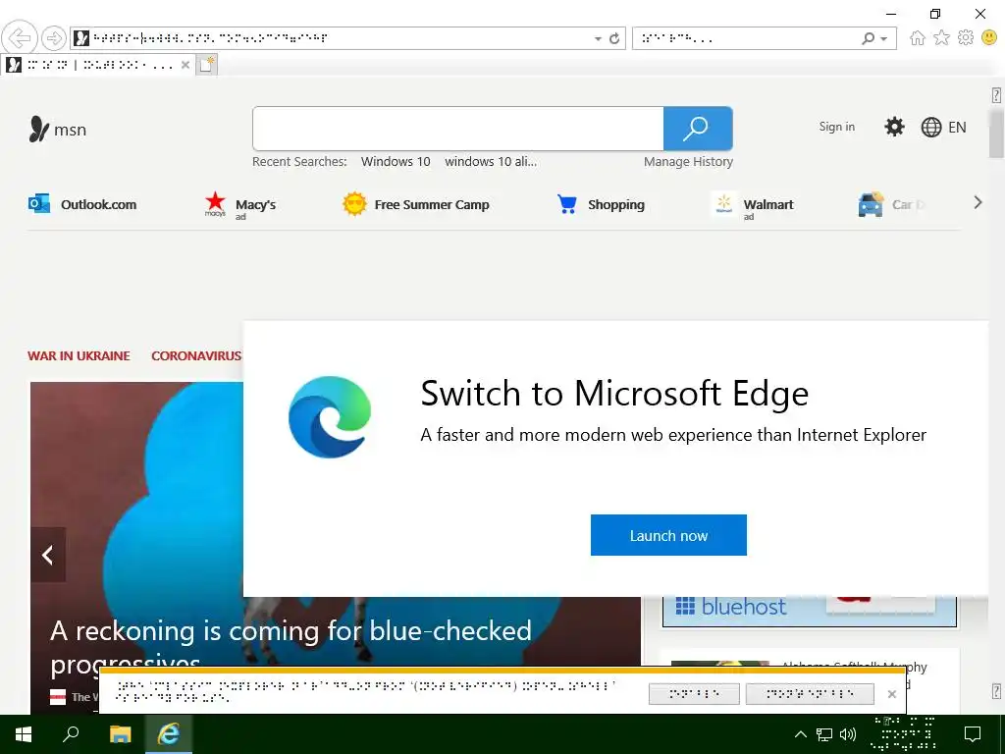Click the smiley feedback icon
This screenshot has height=754, width=1005.
[989, 38]
